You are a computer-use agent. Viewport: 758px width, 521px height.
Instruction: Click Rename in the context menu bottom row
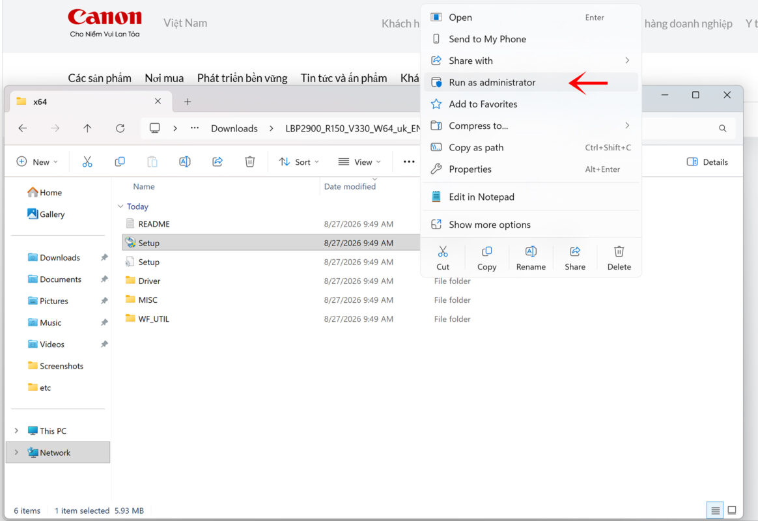531,258
